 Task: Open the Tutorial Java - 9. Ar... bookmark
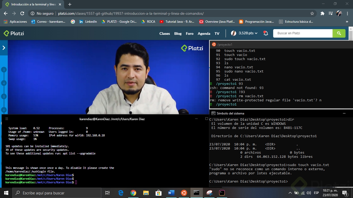[177, 22]
